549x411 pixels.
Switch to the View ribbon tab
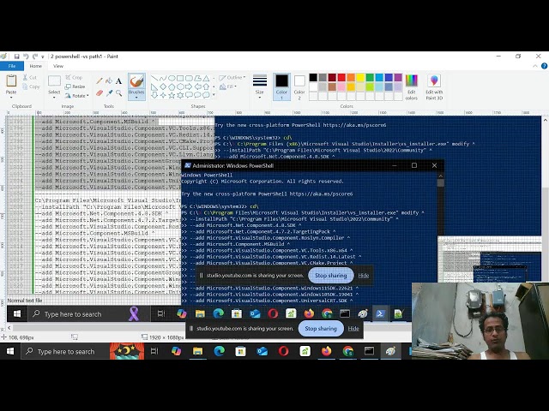(58, 66)
